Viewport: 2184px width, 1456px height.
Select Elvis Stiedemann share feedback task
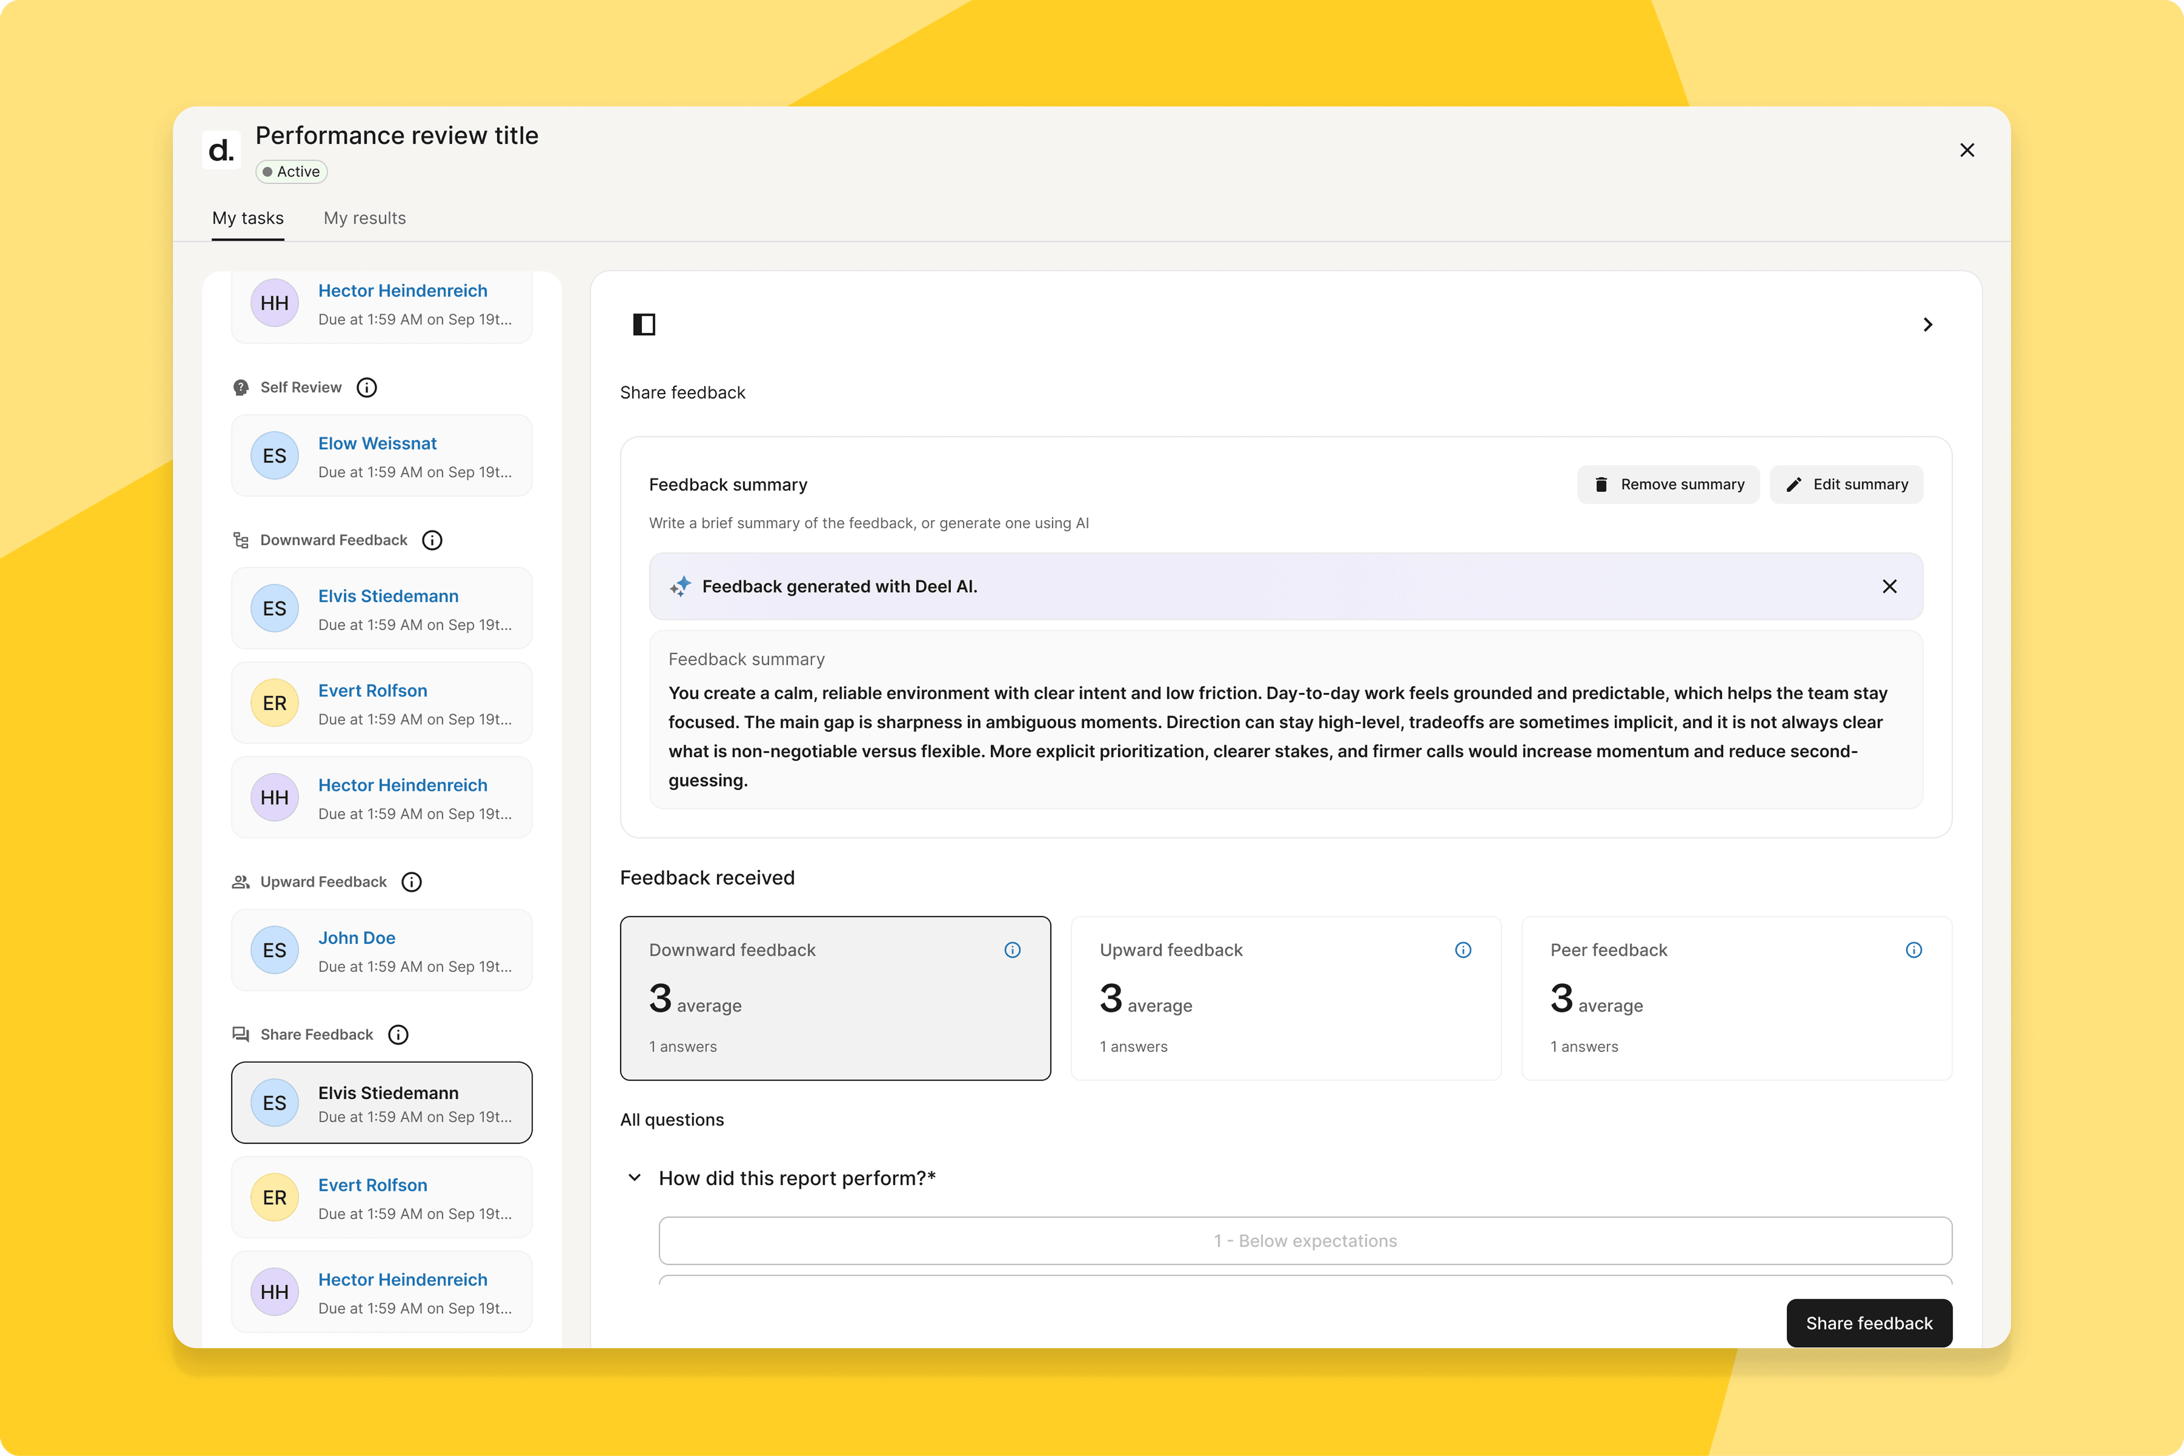pyautogui.click(x=382, y=1103)
